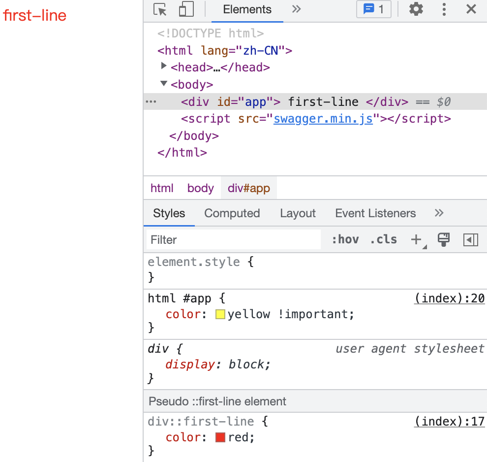Screen dimensions: 487x462
Task: Select the closing html tag line
Action: [182, 153]
